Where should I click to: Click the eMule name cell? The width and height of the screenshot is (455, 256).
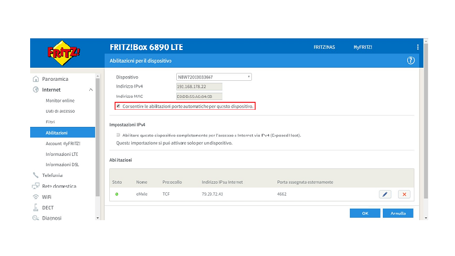click(x=142, y=194)
